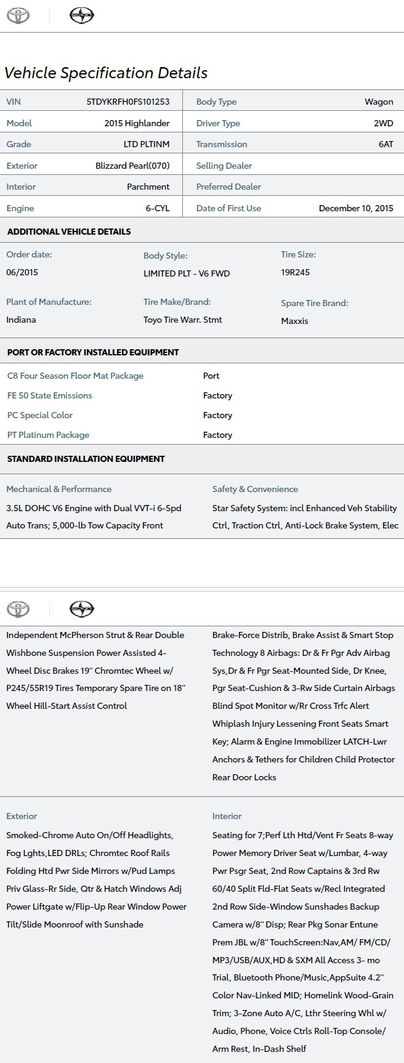Click the Exterior subheading on the second page
Screen dimensions: 404x1063
22,816
